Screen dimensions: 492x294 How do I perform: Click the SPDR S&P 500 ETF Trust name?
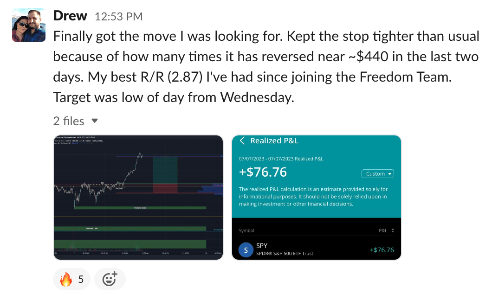click(x=285, y=254)
